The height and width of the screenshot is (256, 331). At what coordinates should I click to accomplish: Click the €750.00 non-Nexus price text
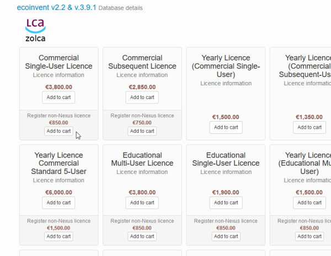point(142,123)
